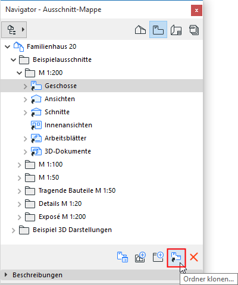This screenshot has height=285, width=238.
Task: Click the Familienhaus 20 project icon
Action: (x=18, y=47)
